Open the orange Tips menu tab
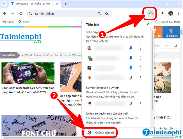 pos(158,32)
